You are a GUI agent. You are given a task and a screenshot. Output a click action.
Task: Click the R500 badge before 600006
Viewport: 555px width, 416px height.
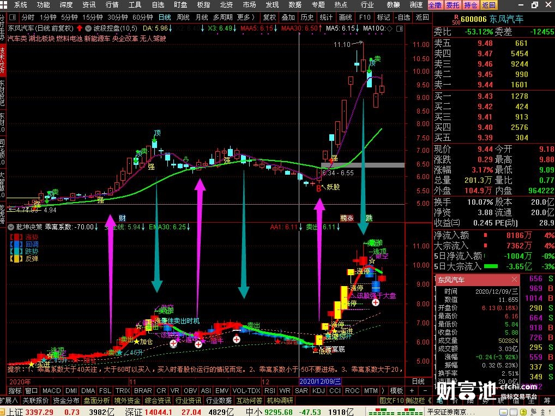tap(455, 20)
